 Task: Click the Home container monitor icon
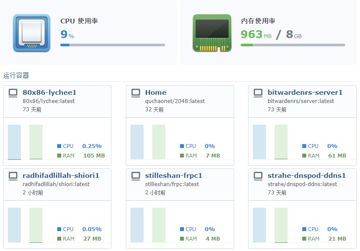click(136, 92)
